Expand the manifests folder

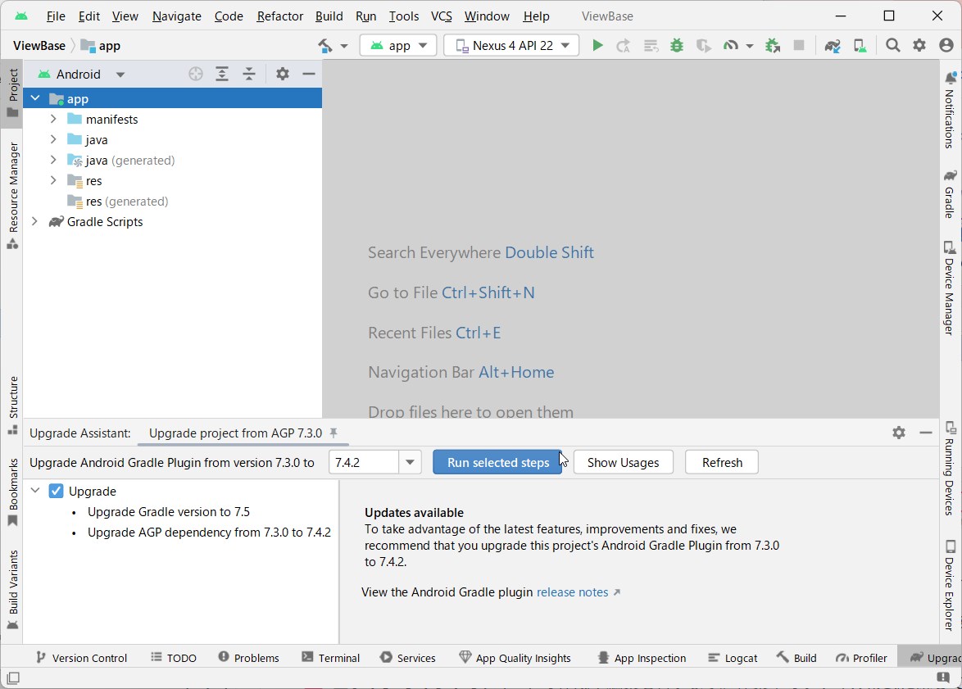tap(53, 120)
